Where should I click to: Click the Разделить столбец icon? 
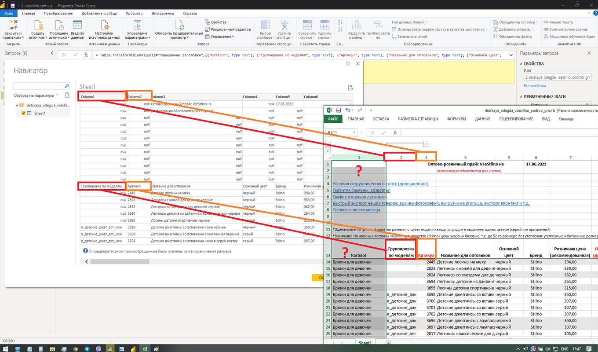click(x=356, y=25)
